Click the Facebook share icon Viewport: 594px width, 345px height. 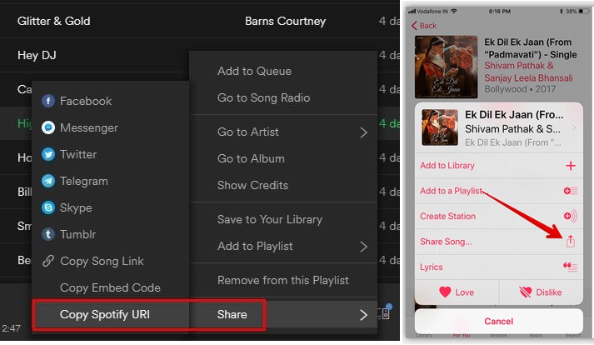(48, 101)
